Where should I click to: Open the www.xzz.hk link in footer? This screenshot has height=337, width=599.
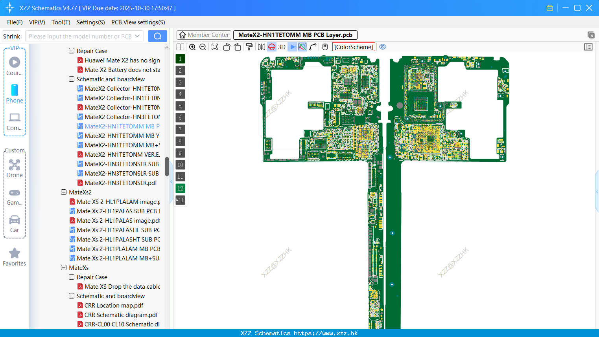tap(326, 333)
